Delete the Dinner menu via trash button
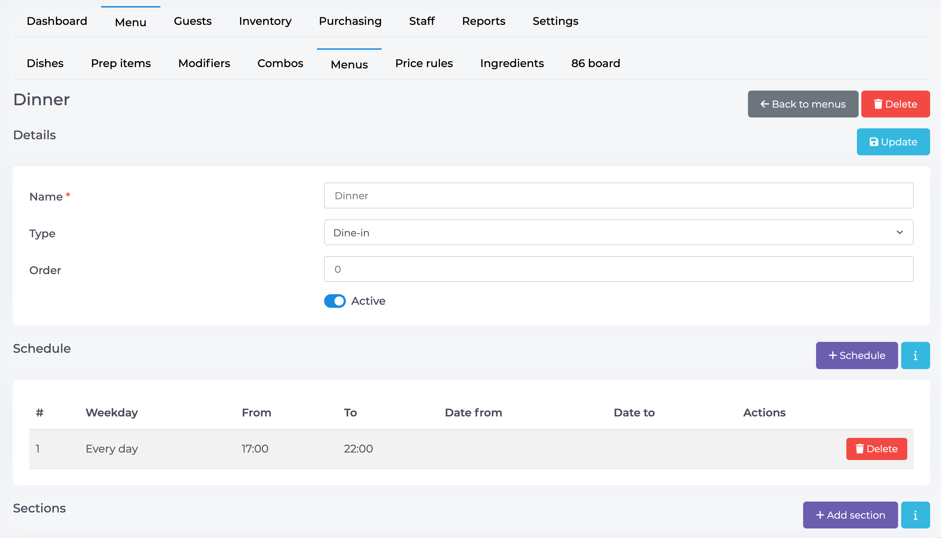This screenshot has width=941, height=538. point(895,104)
